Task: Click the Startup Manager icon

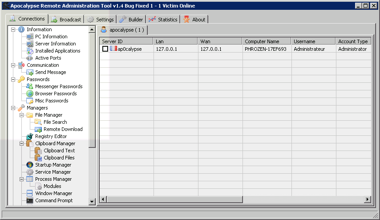Action: coord(30,165)
